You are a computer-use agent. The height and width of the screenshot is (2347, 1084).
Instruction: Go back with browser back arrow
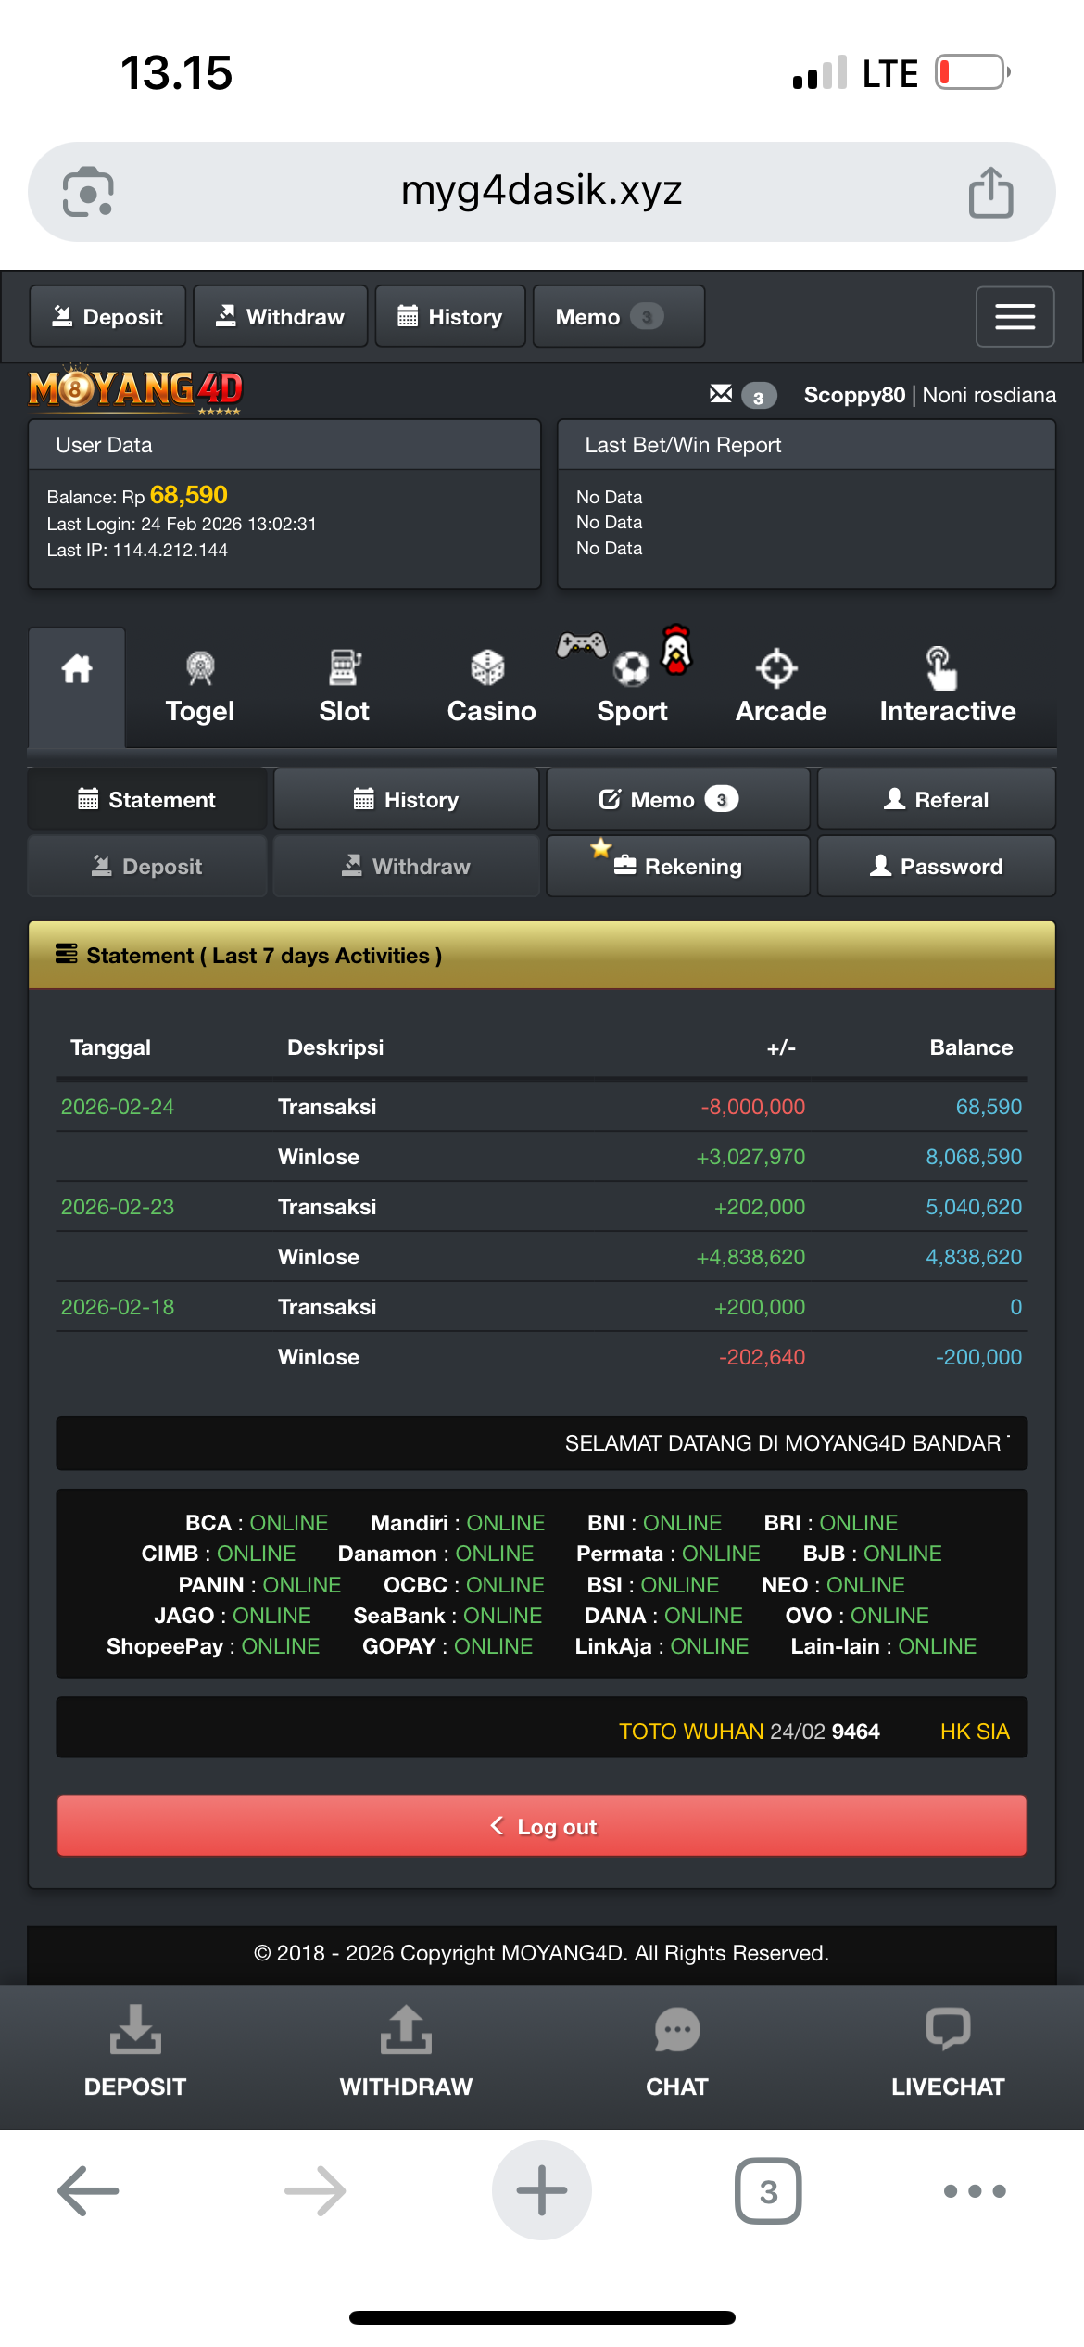coord(88,2190)
